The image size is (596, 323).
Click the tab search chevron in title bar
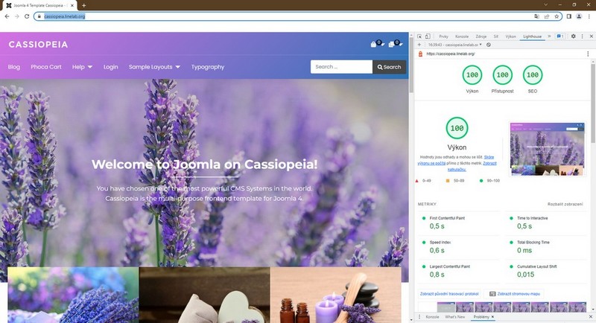pyautogui.click(x=546, y=4)
